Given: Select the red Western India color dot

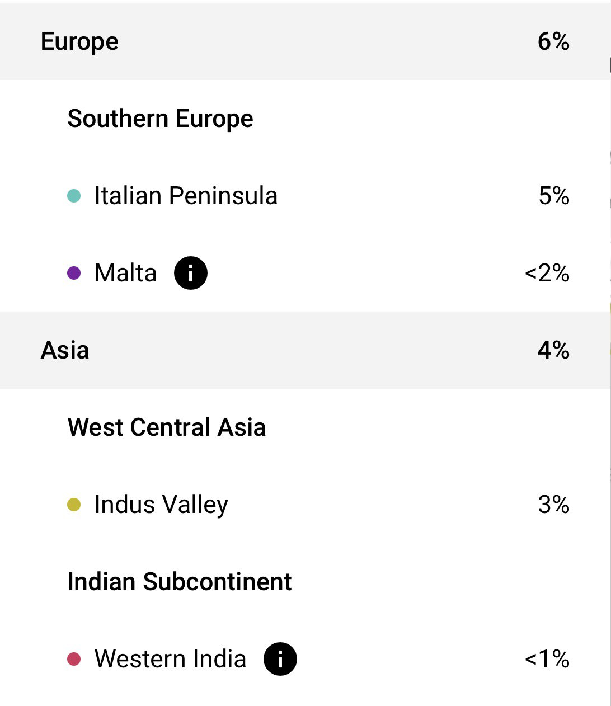Looking at the screenshot, I should 74,659.
